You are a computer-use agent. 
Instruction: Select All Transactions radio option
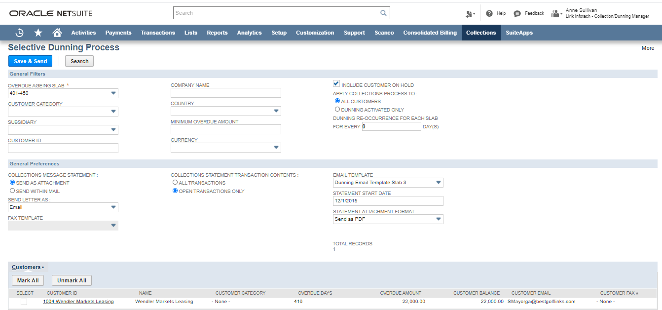(175, 183)
